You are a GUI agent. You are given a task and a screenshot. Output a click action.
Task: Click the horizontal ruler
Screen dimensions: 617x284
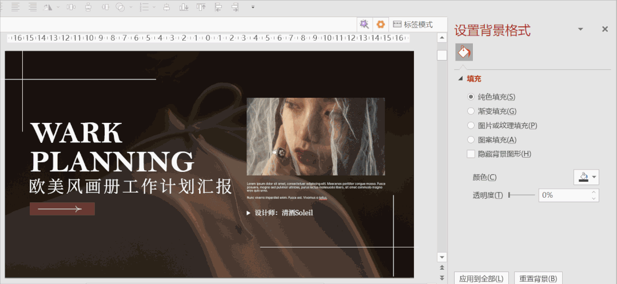coord(208,38)
